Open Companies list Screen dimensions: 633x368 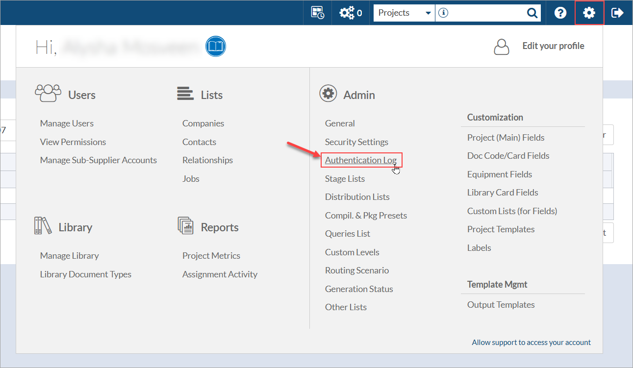point(203,123)
